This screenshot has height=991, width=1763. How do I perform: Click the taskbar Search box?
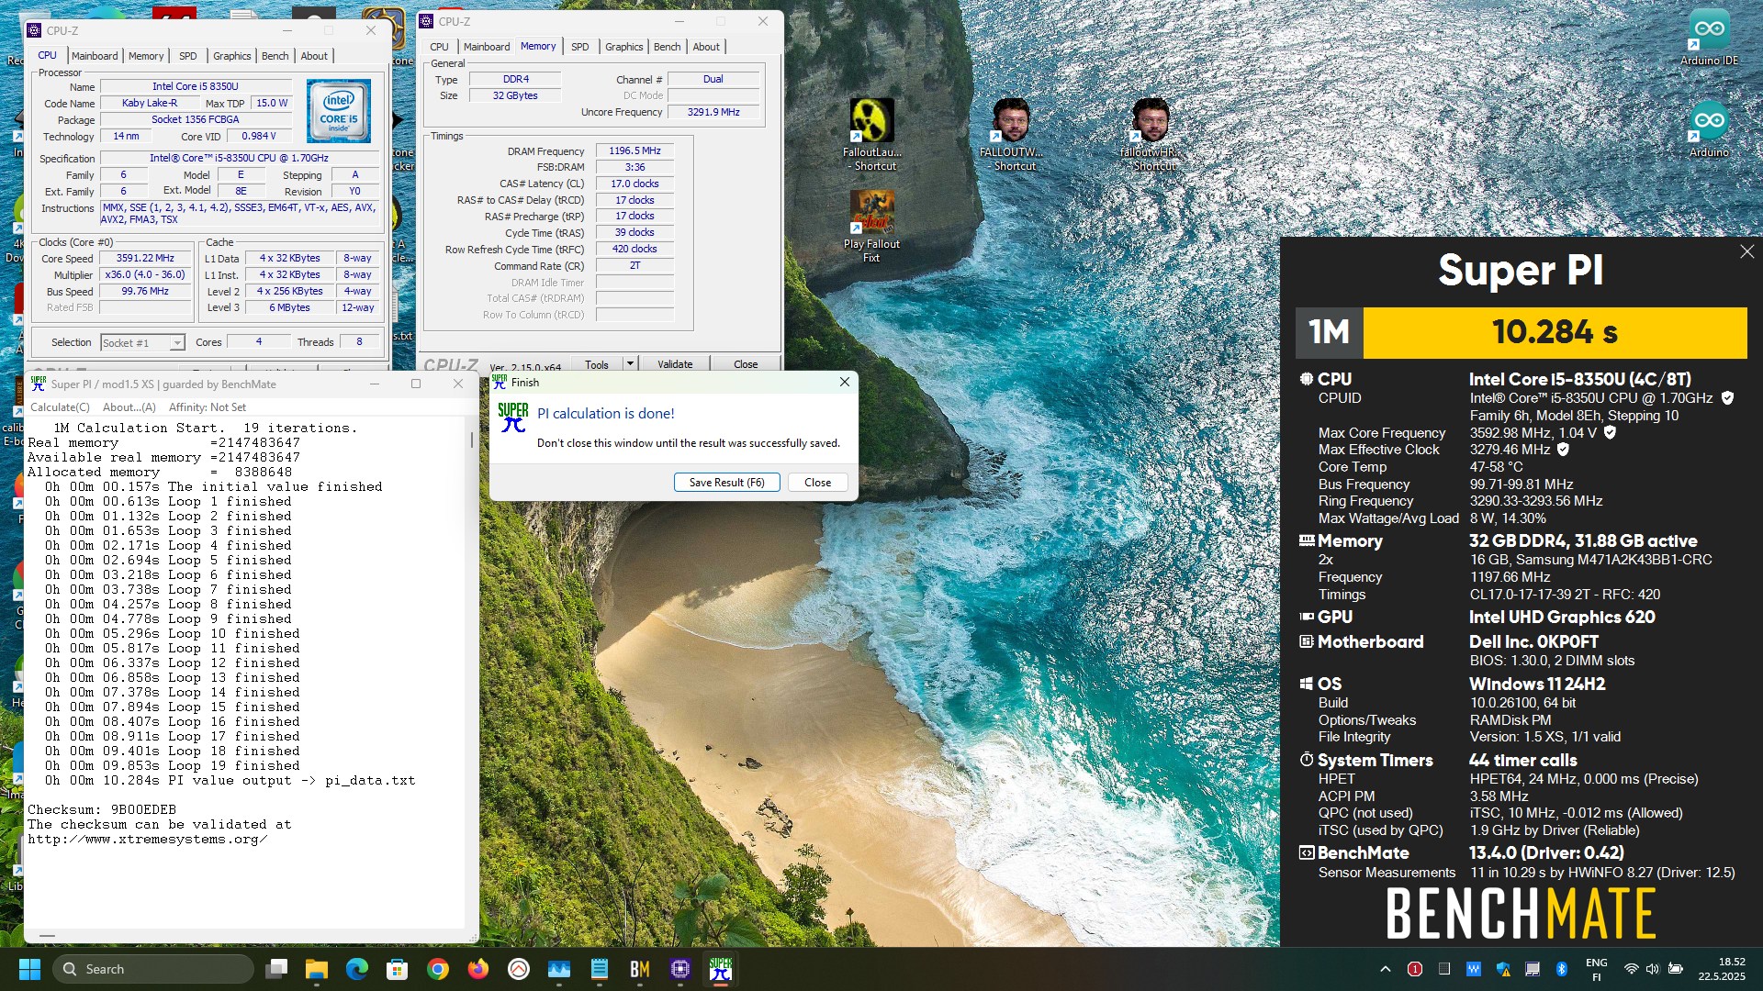[153, 969]
